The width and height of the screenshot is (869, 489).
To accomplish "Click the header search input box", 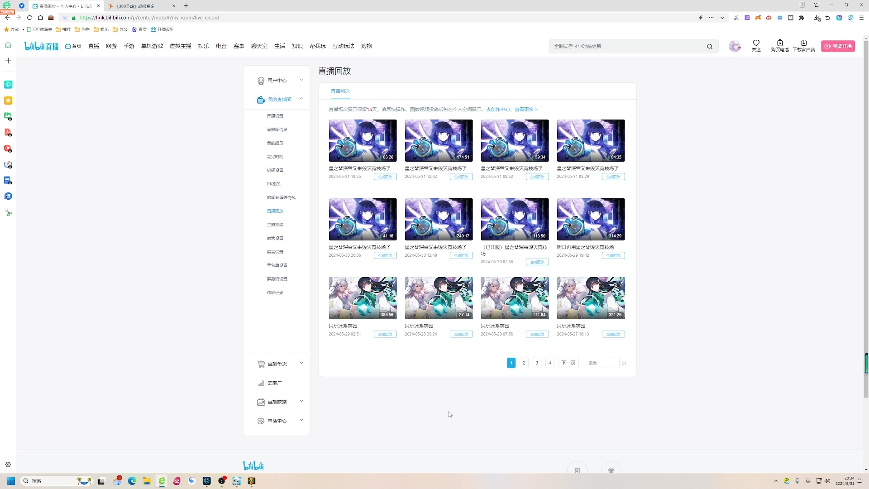I will 628,46.
